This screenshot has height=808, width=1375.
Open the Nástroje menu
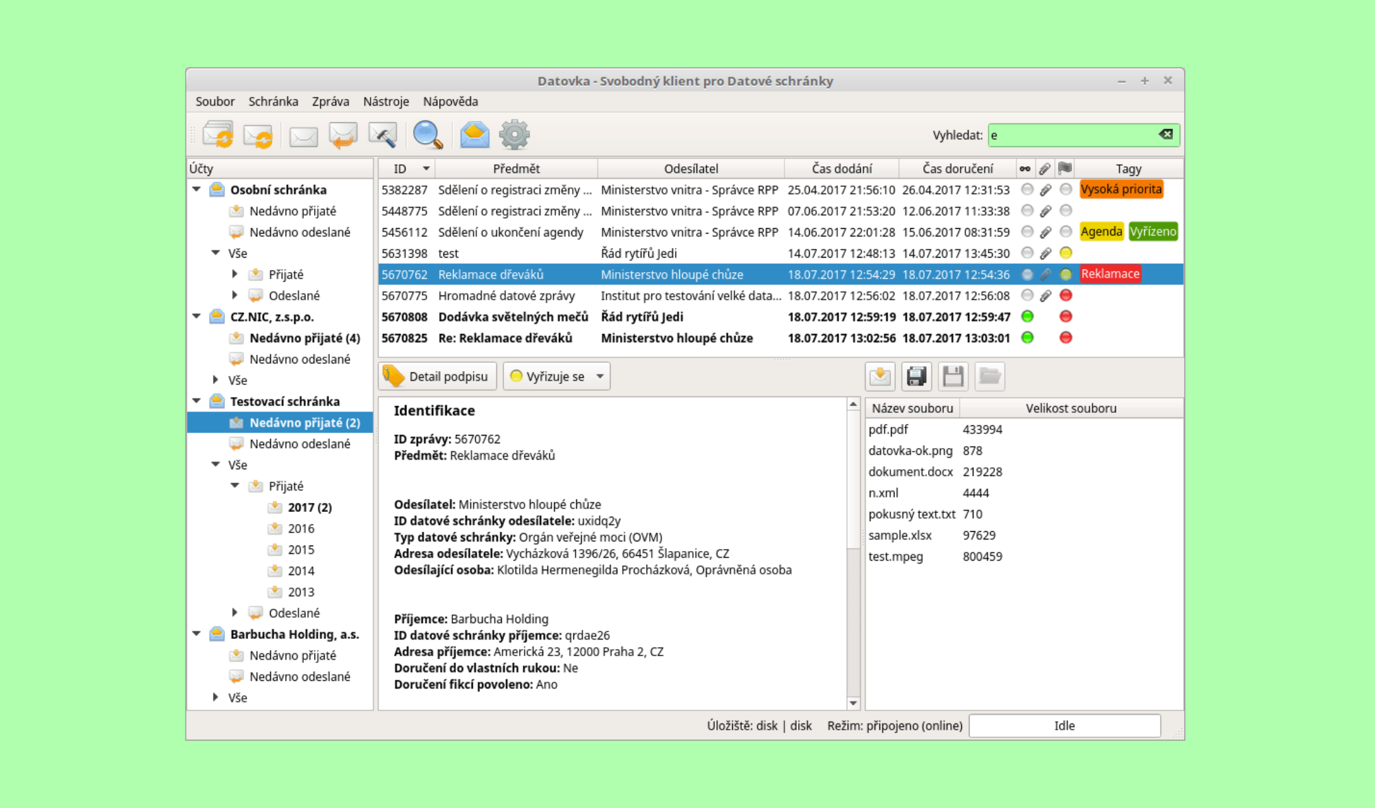pyautogui.click(x=386, y=101)
